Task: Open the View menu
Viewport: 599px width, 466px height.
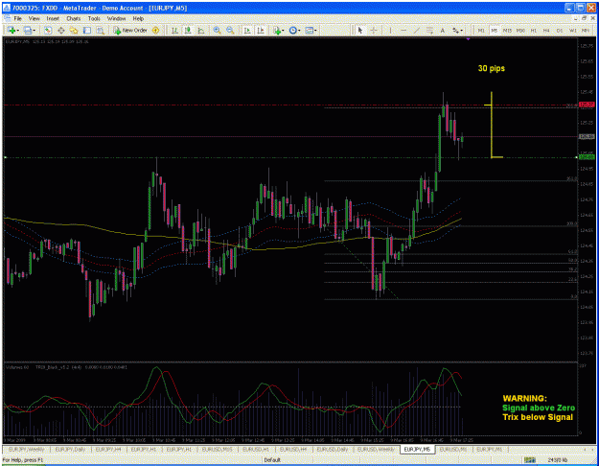Action: tap(34, 18)
